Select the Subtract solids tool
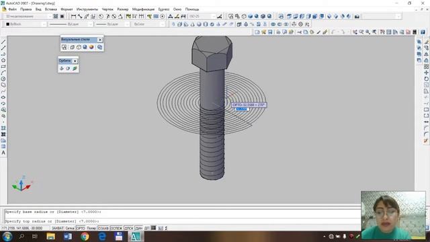Viewport: 430px width, 242px height. pyautogui.click(x=279, y=24)
